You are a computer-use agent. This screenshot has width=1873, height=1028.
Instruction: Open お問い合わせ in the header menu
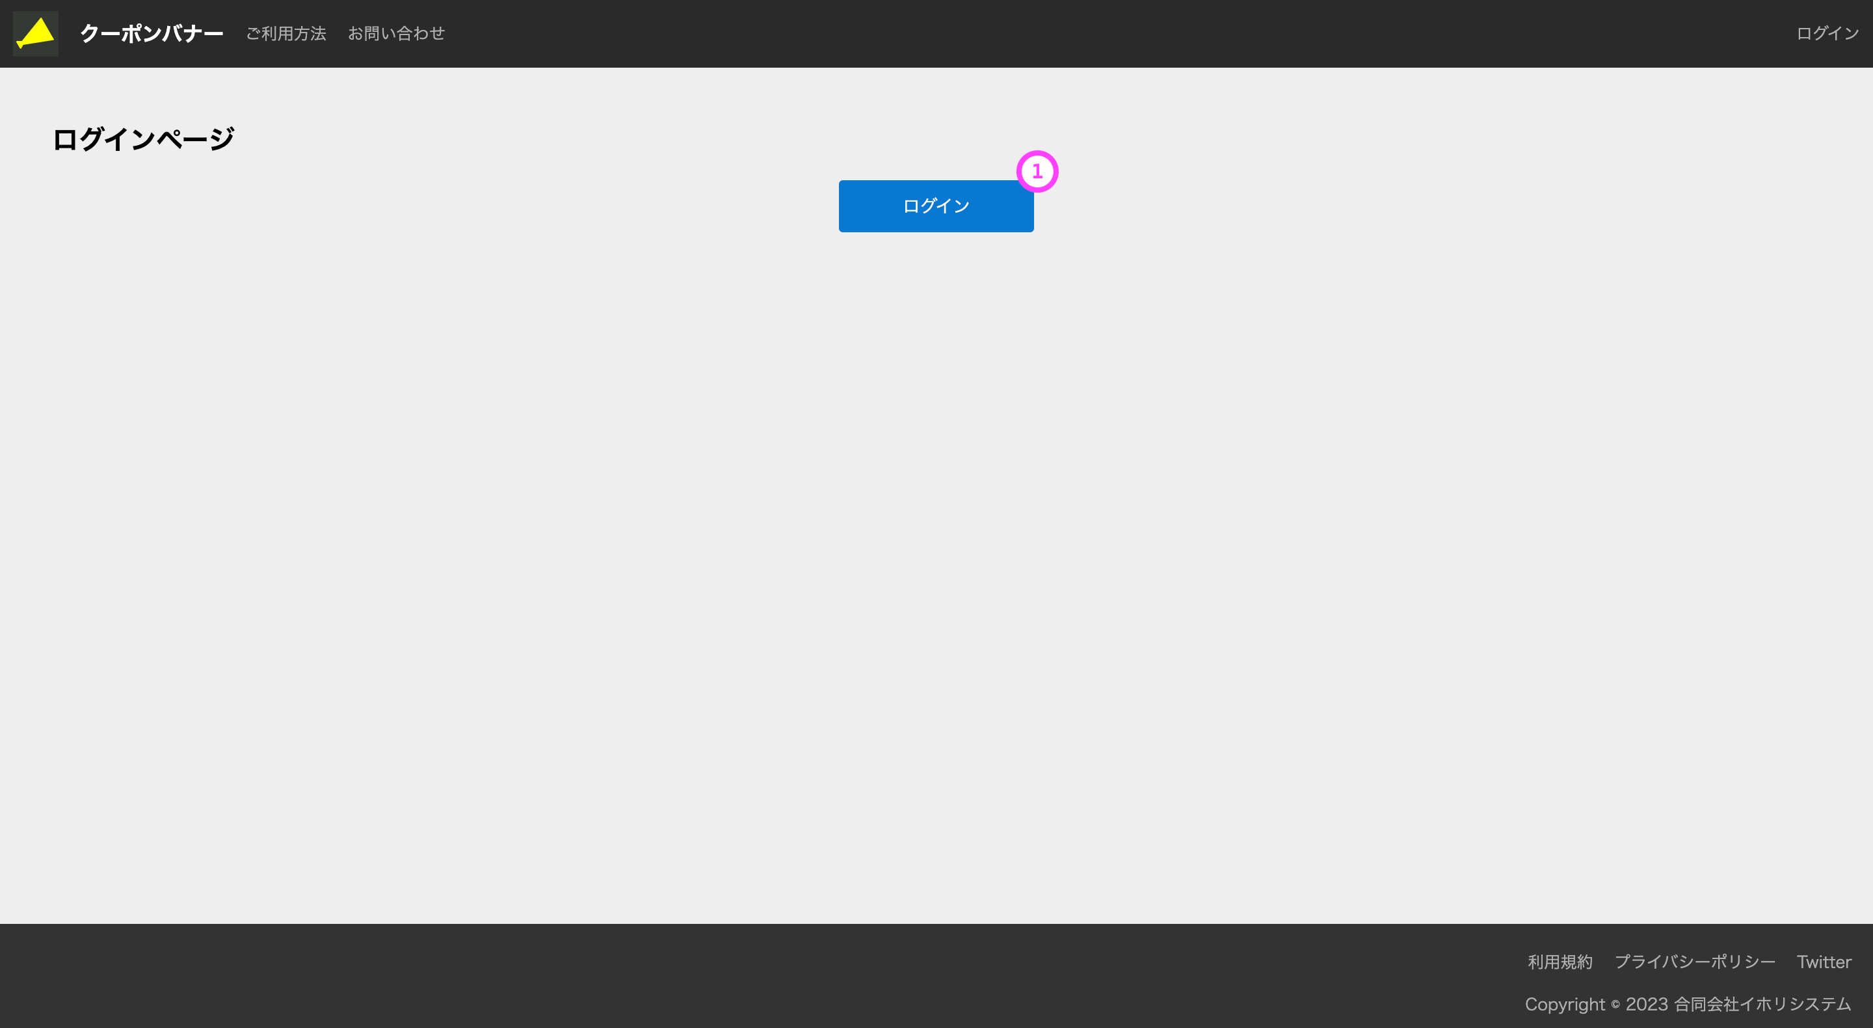pos(397,33)
